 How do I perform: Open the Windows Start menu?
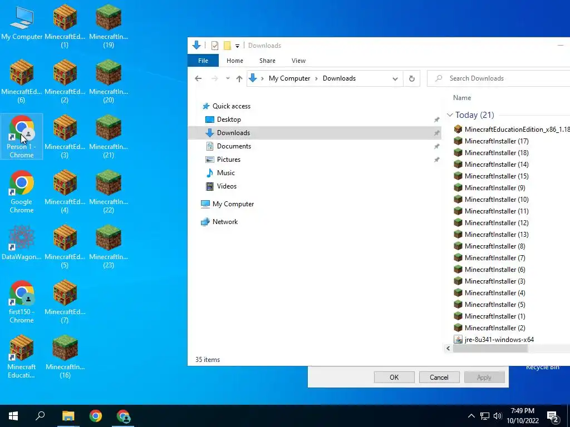[x=13, y=416]
